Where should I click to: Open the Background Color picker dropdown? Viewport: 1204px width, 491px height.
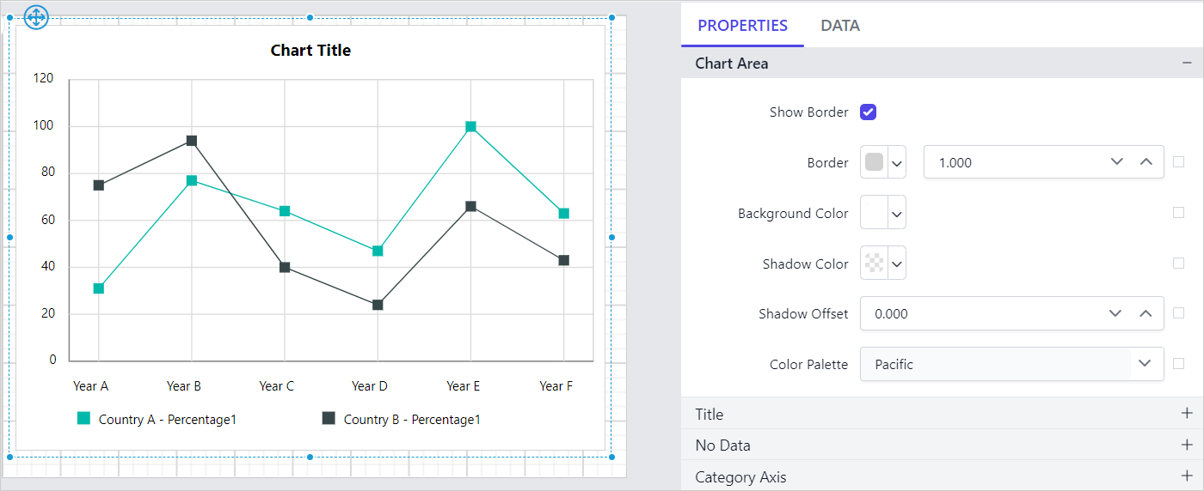point(897,213)
